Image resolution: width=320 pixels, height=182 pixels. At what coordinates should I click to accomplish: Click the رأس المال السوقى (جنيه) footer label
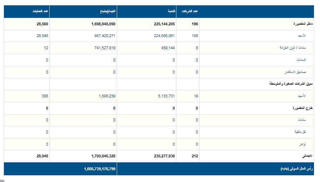[297, 169]
